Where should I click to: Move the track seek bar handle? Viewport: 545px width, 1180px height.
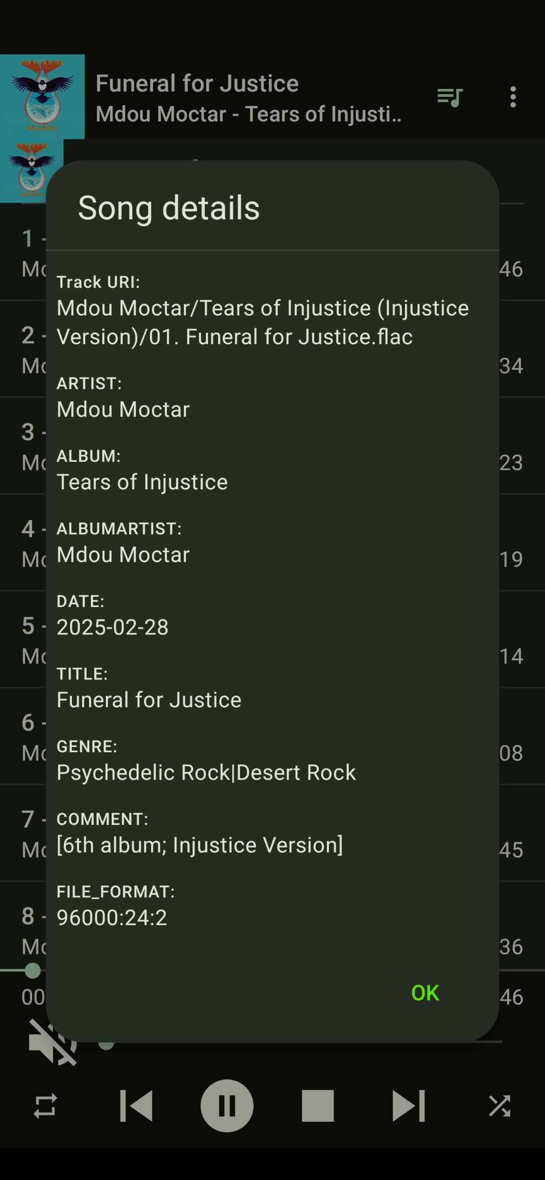pos(32,971)
